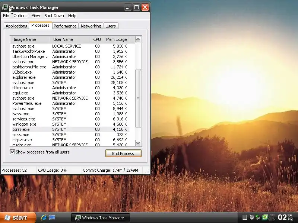Select the lsass.exe process

[70, 114]
